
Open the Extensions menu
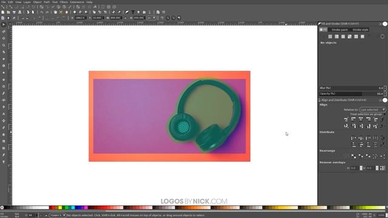click(77, 2)
